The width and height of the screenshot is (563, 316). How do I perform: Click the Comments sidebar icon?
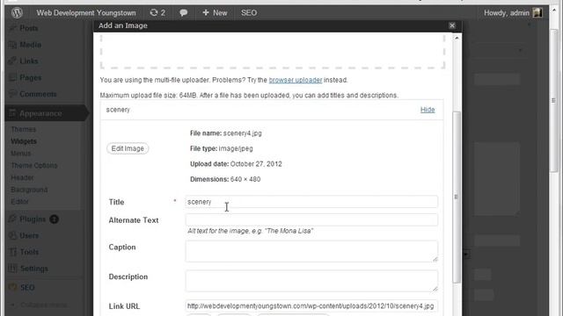12,94
